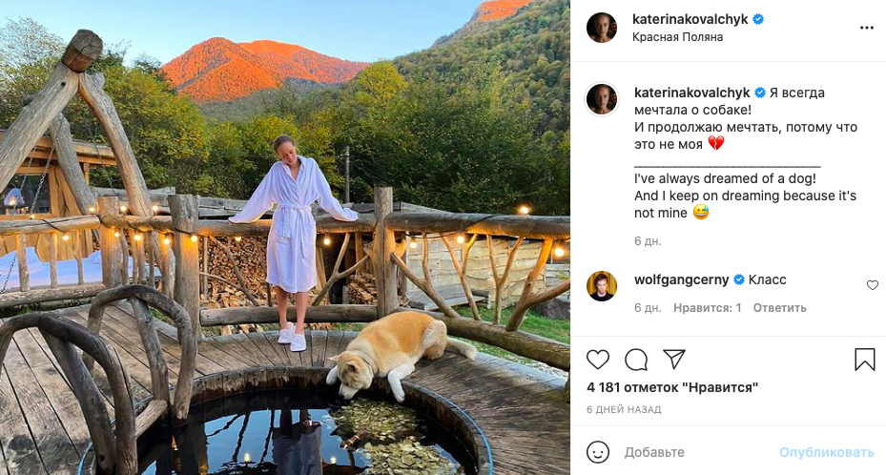Like the post with heart icon

click(598, 360)
